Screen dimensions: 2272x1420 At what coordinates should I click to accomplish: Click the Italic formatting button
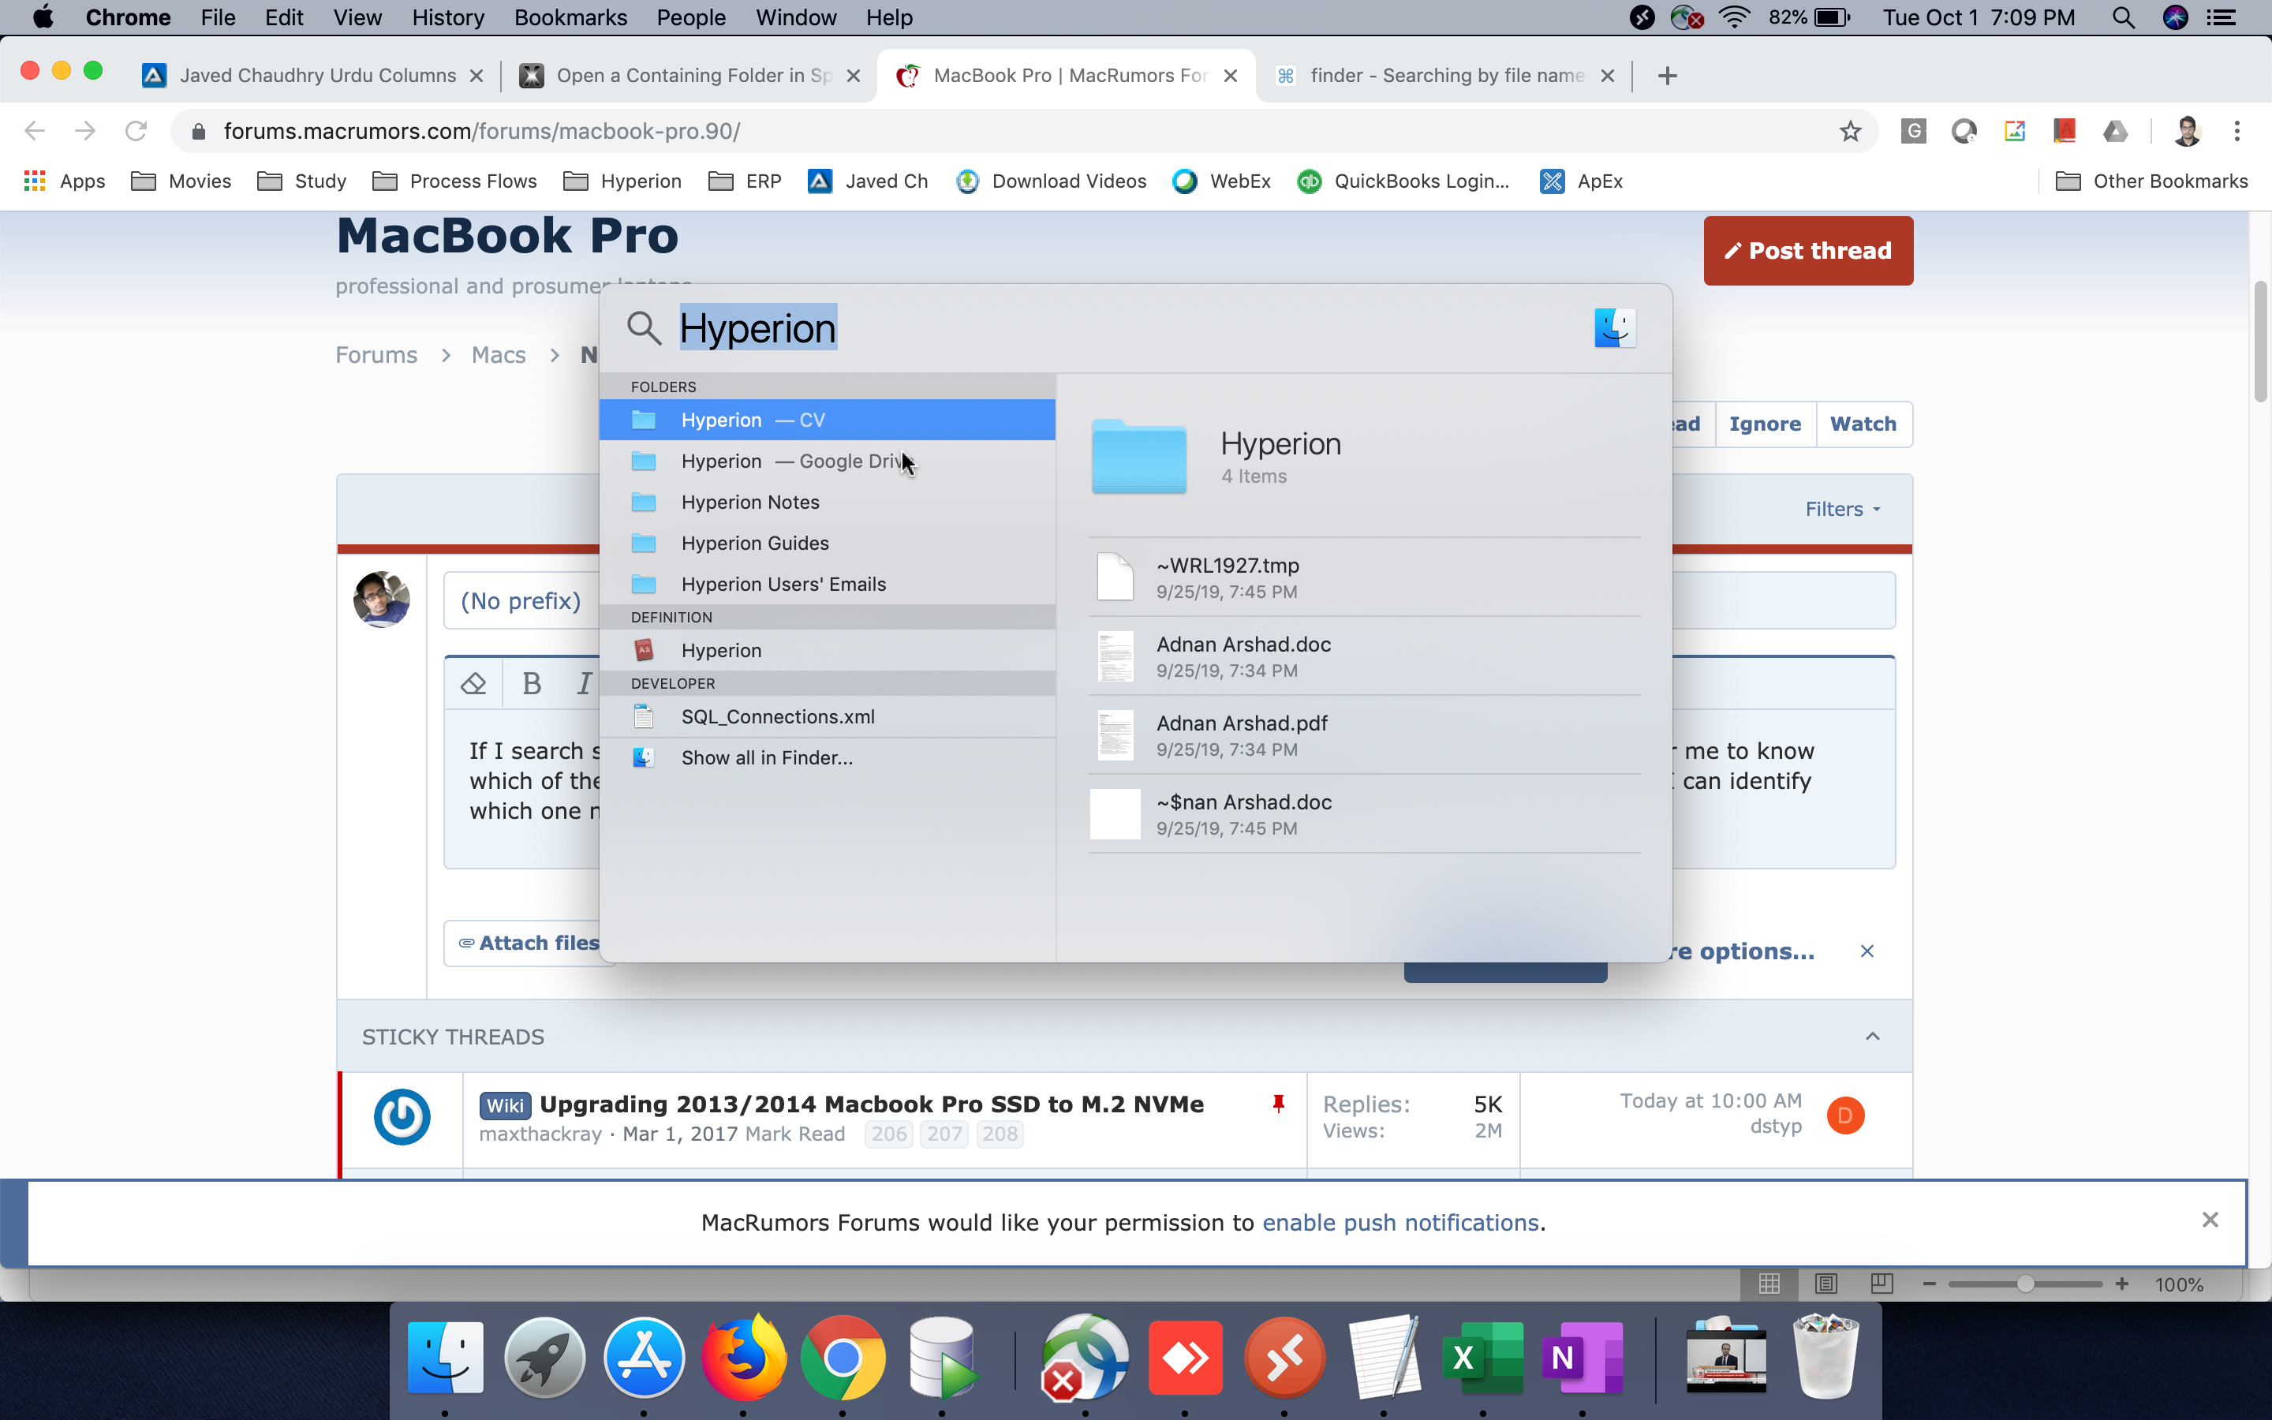[x=584, y=682]
